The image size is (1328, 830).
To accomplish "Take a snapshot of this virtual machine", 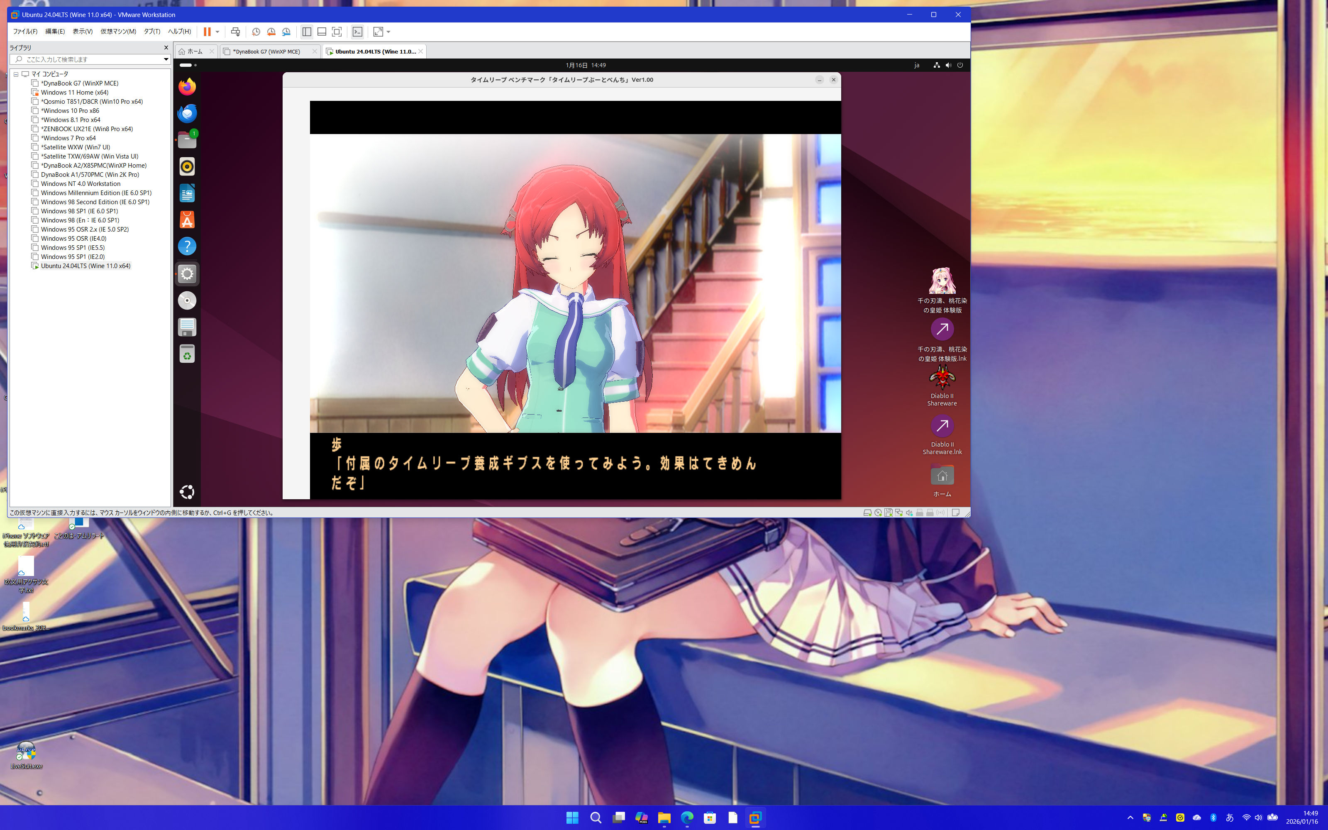I will tap(256, 32).
